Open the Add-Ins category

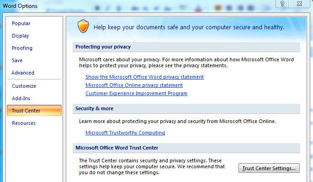21,98
